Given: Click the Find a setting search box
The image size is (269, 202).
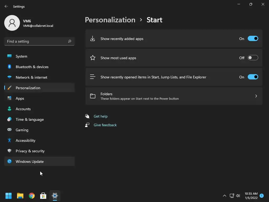Looking at the screenshot, I should (x=37, y=41).
